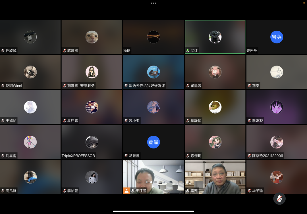
Task: Click 崔墨蓝's pink-haired anime avatar
Action: [x=215, y=72]
